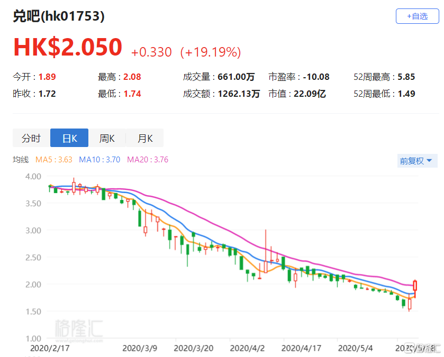Click the price change +0.330 value
444x357 pixels.
(151, 52)
